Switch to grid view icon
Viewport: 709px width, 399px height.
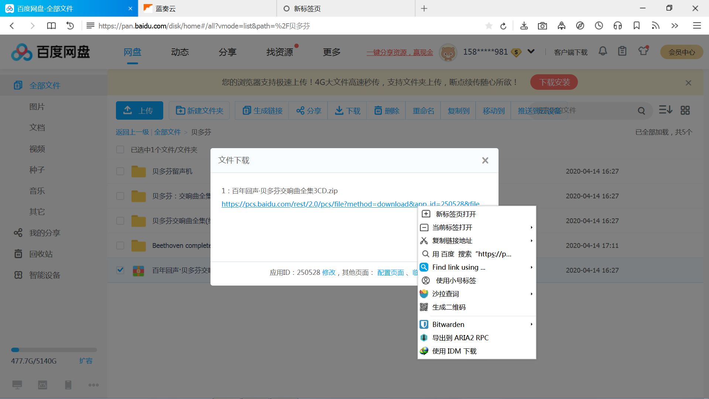(685, 110)
